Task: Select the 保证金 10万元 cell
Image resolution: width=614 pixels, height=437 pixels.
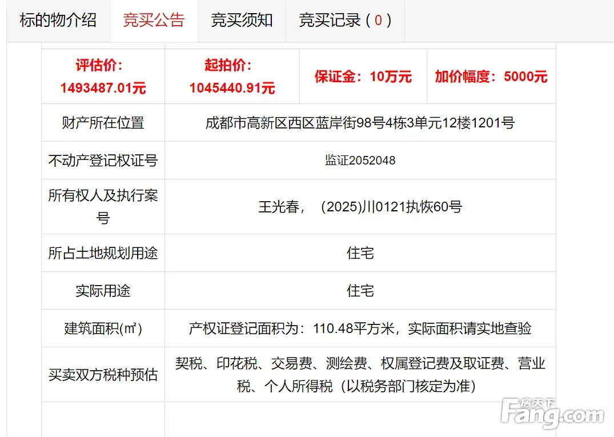Action: (x=363, y=77)
